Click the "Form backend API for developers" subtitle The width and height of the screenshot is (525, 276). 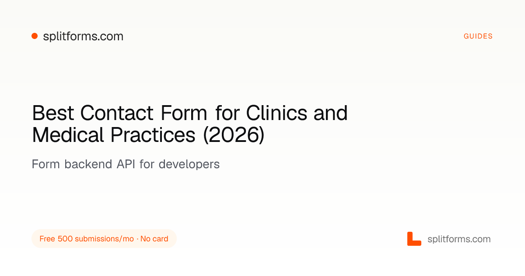pos(126,164)
